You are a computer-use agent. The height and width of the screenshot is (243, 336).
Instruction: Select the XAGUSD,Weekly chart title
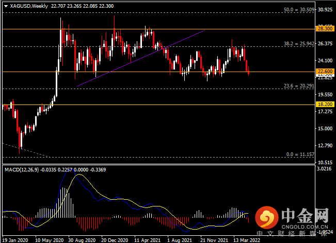click(x=29, y=6)
